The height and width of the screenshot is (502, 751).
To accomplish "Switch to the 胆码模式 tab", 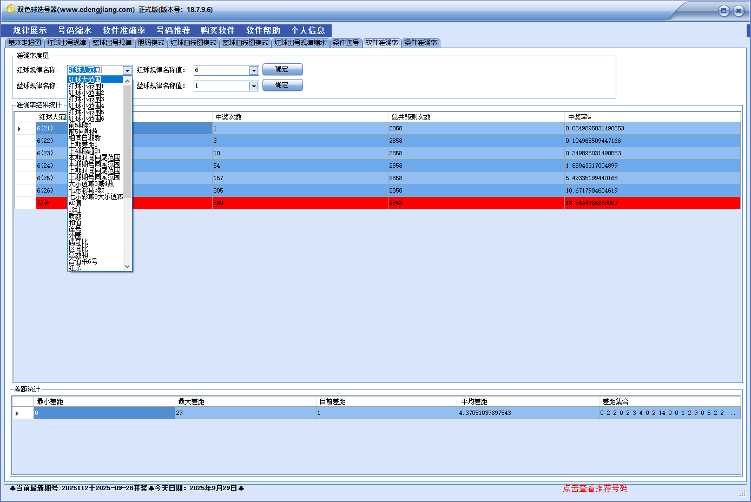I will [151, 43].
